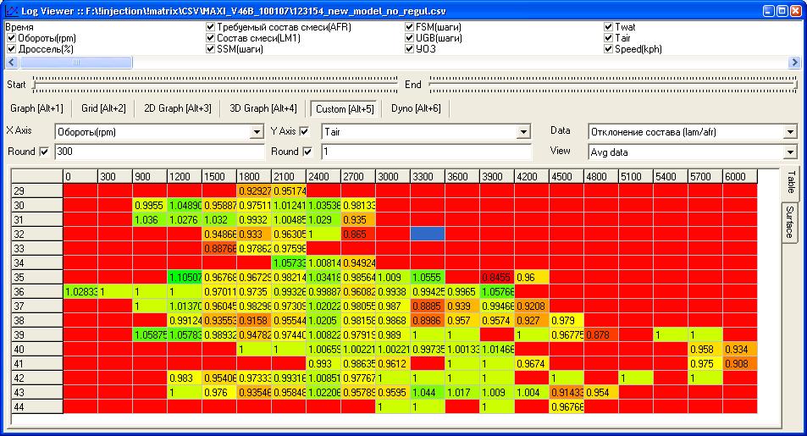Screen dimensions: 807x436
Task: Toggle the Обороты(rpm) channel checkbox
Action: (x=11, y=38)
